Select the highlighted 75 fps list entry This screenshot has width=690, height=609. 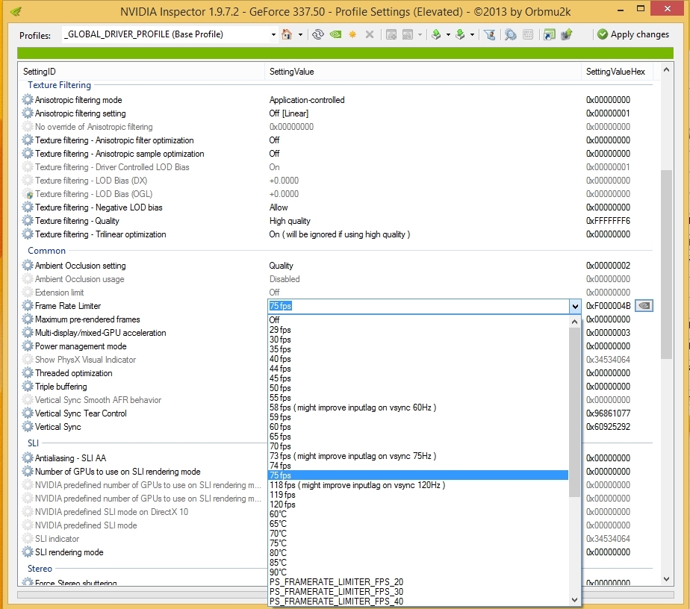418,475
